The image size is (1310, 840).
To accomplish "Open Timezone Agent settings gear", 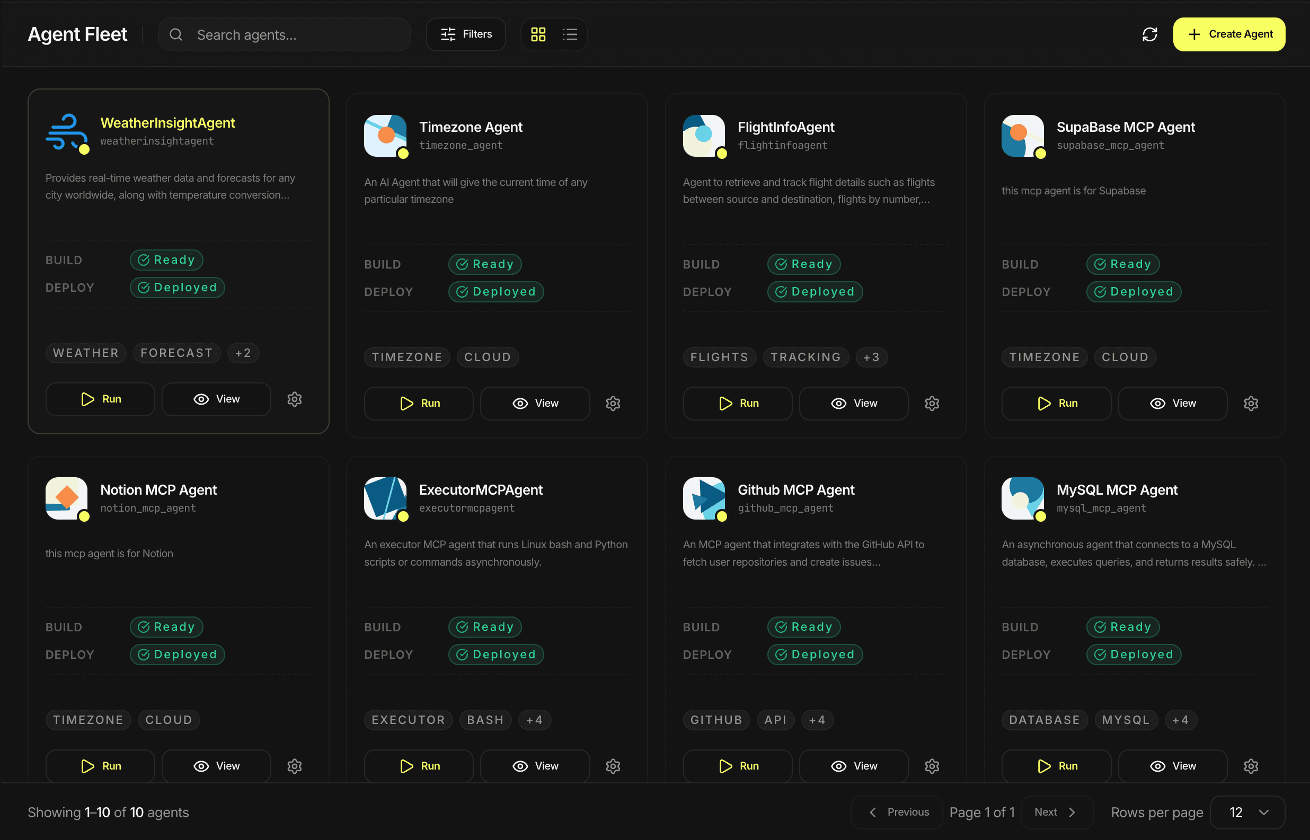I will [x=613, y=404].
